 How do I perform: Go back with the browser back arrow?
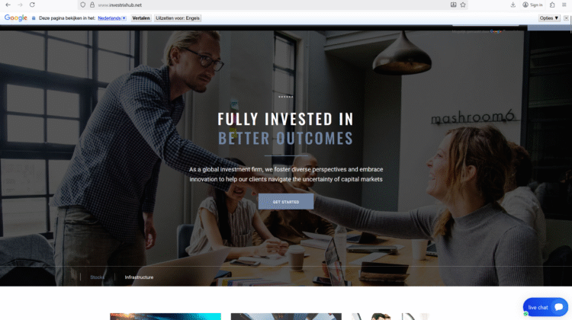coord(8,5)
